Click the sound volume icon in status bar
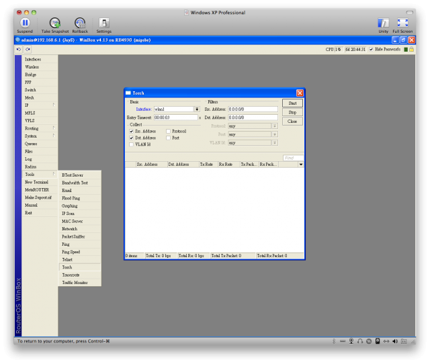The width and height of the screenshot is (430, 364). 395,341
